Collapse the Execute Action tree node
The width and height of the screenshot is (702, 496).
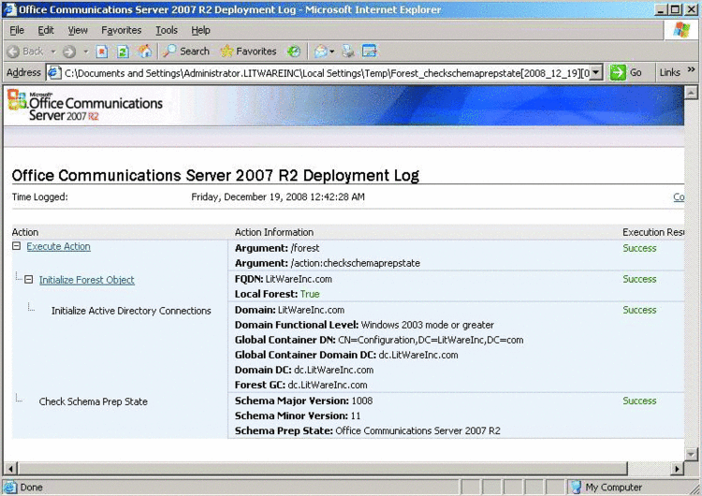tap(17, 246)
